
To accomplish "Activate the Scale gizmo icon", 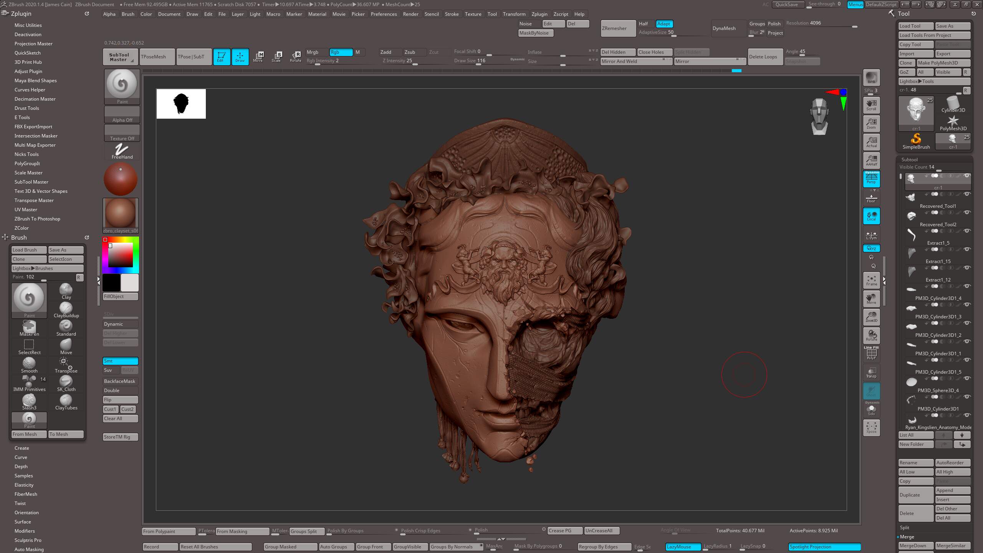I will click(x=276, y=56).
